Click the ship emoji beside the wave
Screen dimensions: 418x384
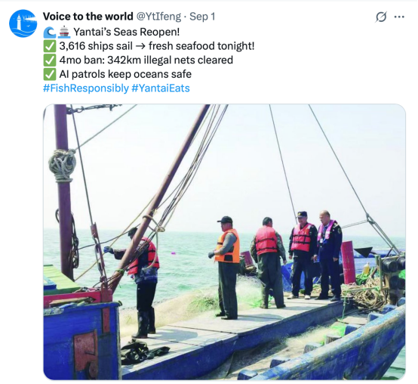click(63, 33)
